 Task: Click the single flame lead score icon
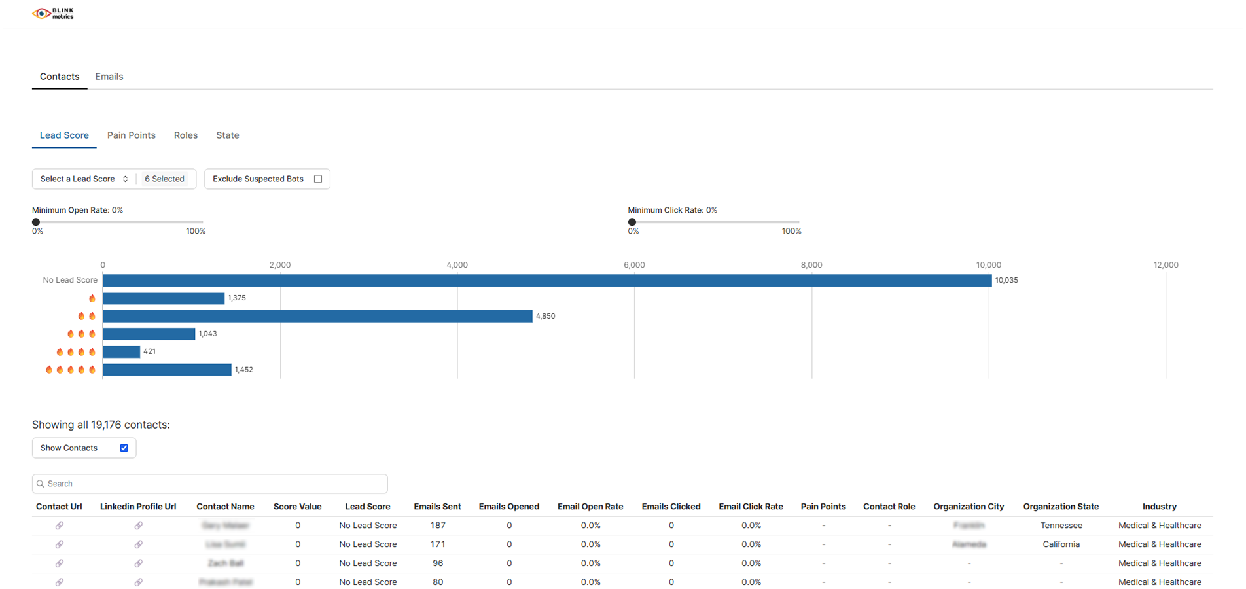pos(92,298)
